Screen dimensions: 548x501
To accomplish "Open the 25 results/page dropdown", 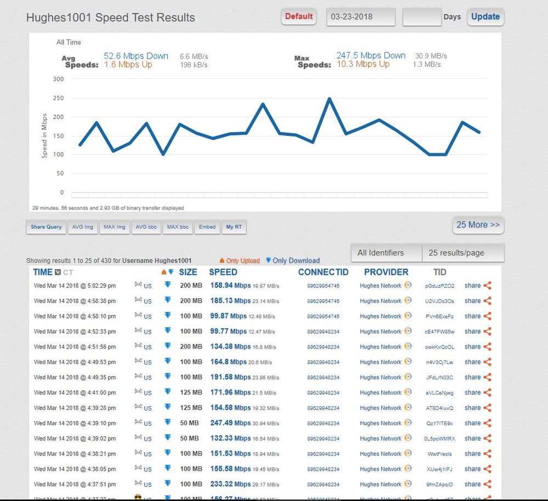I will coord(463,253).
